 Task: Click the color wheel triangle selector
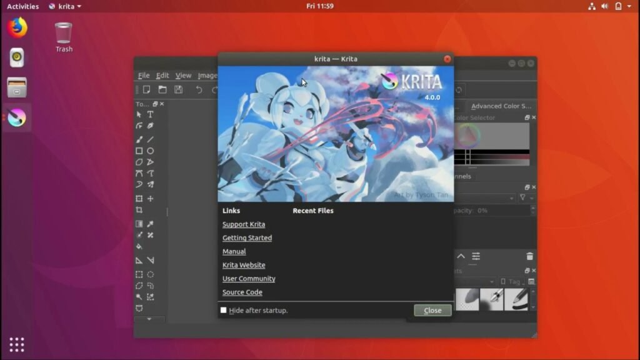pyautogui.click(x=467, y=135)
